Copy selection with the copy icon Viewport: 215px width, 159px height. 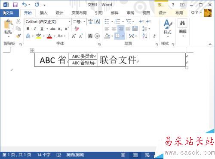tap(18, 29)
